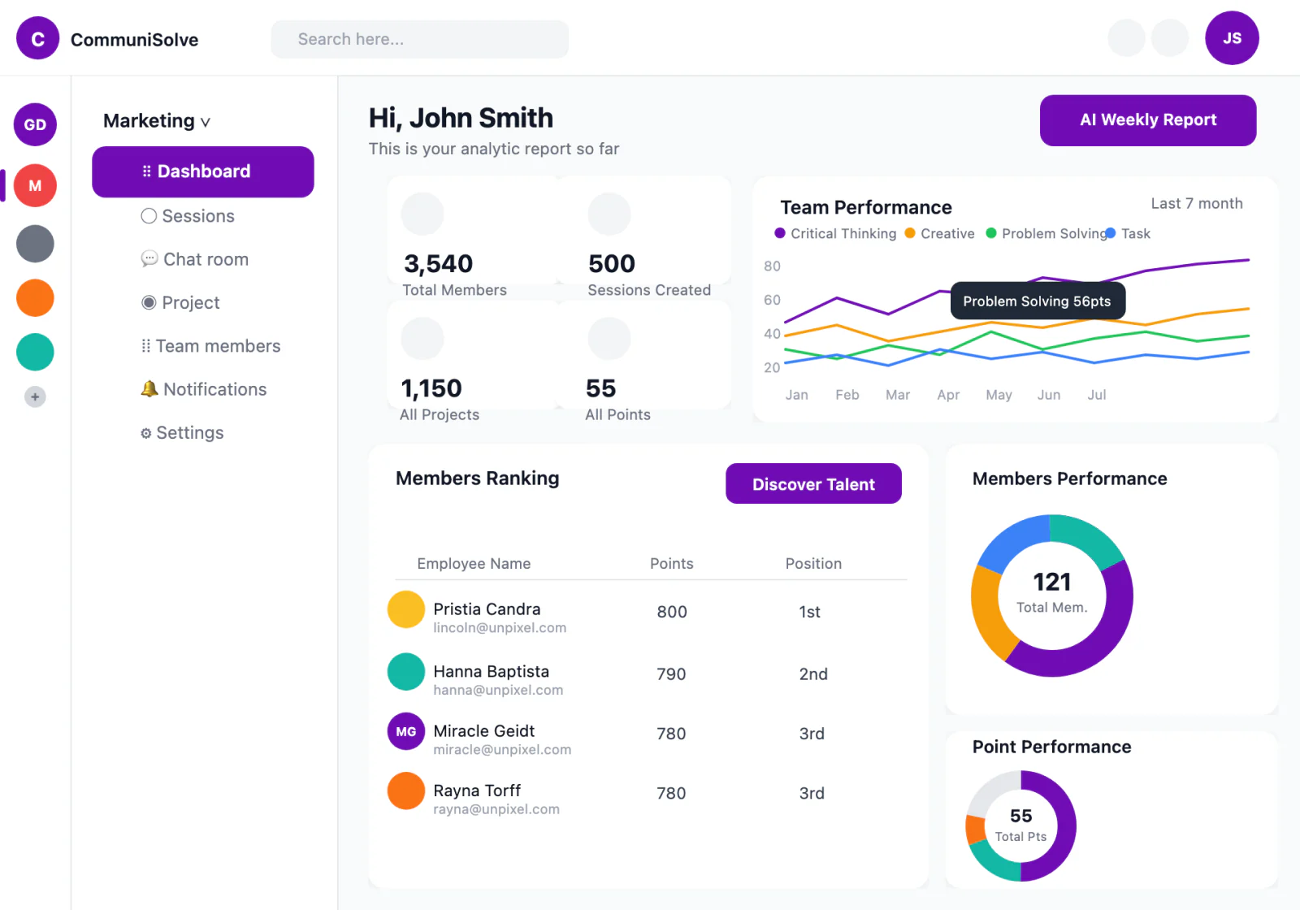Screen dimensions: 1300x910
Task: Click the Total Members card icon
Action: [x=422, y=214]
